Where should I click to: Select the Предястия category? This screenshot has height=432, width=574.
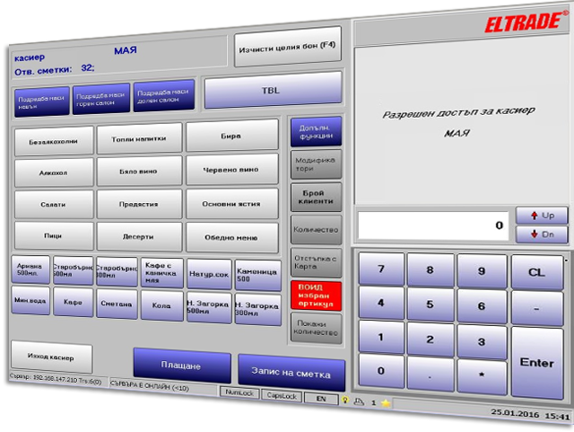(139, 204)
